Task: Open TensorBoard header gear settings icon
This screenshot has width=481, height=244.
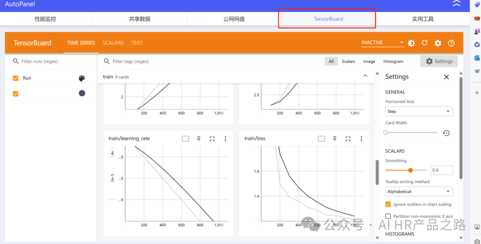Action: pos(438,43)
